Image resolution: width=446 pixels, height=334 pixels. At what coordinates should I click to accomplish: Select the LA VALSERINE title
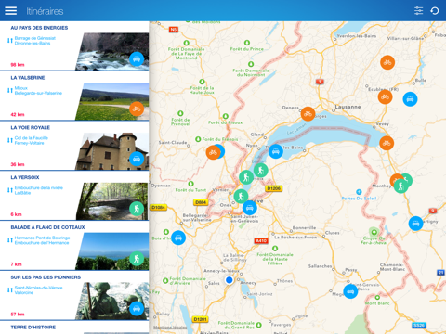(28, 78)
